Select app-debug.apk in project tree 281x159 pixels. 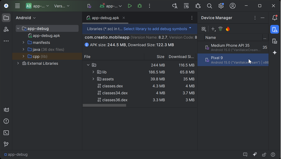(44, 36)
